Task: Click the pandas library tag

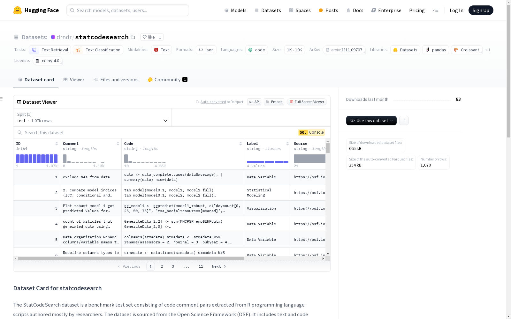Action: tap(436, 50)
